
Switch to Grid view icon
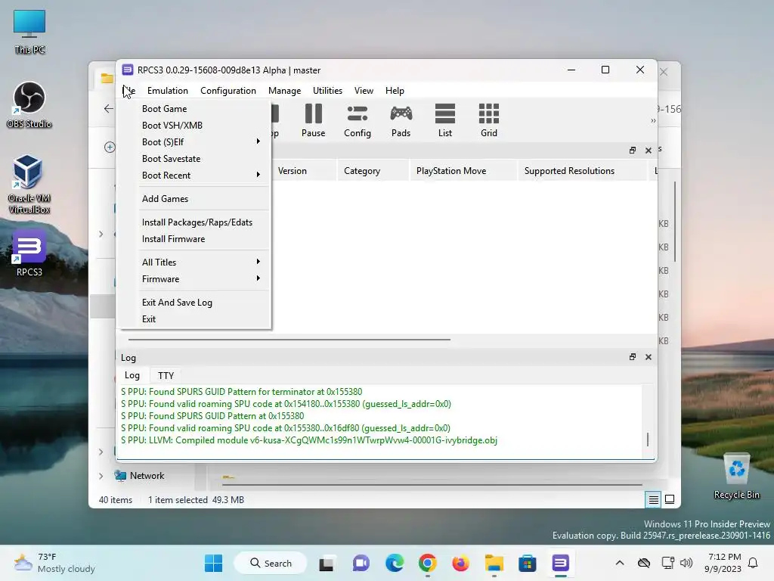coord(489,120)
